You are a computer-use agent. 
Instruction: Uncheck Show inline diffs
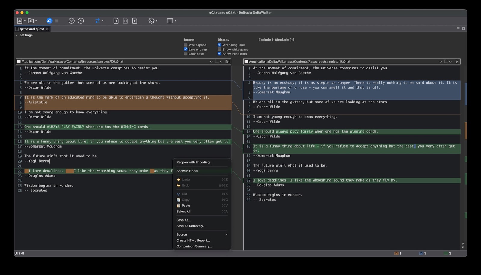pos(219,54)
